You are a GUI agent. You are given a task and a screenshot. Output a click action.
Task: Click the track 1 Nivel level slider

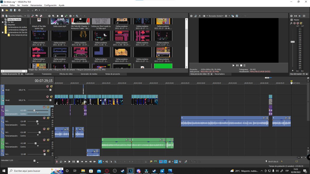(50, 90)
